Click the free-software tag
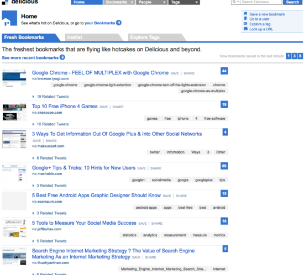The width and height of the screenshot is (304, 275). (214, 119)
